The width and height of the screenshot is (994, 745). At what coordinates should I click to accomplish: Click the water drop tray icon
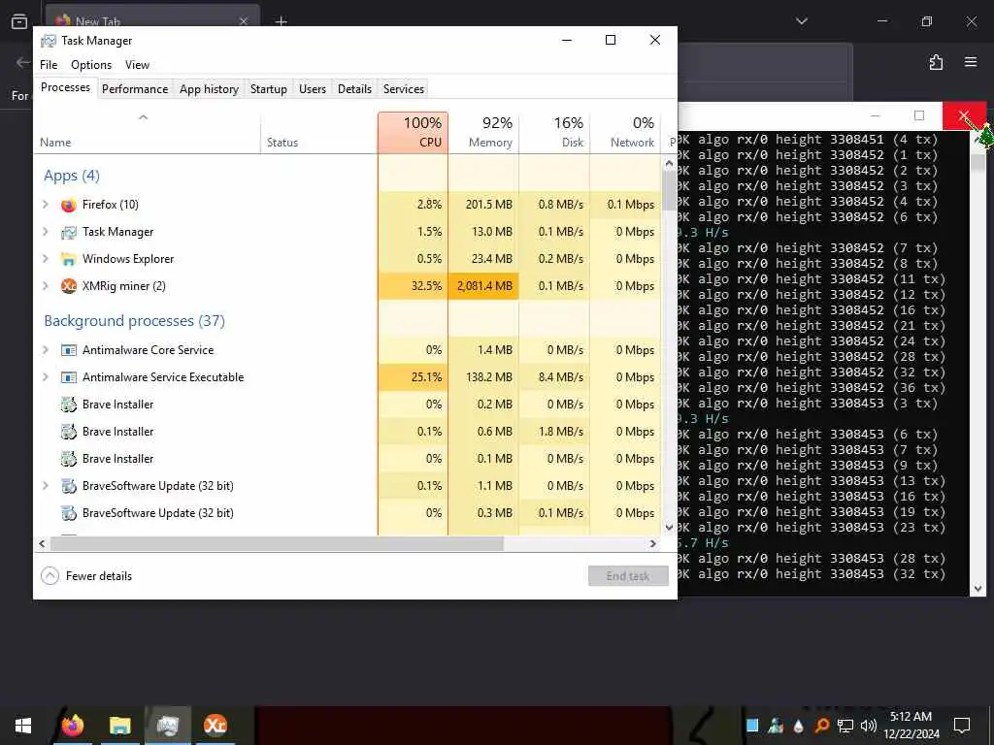pos(799,726)
